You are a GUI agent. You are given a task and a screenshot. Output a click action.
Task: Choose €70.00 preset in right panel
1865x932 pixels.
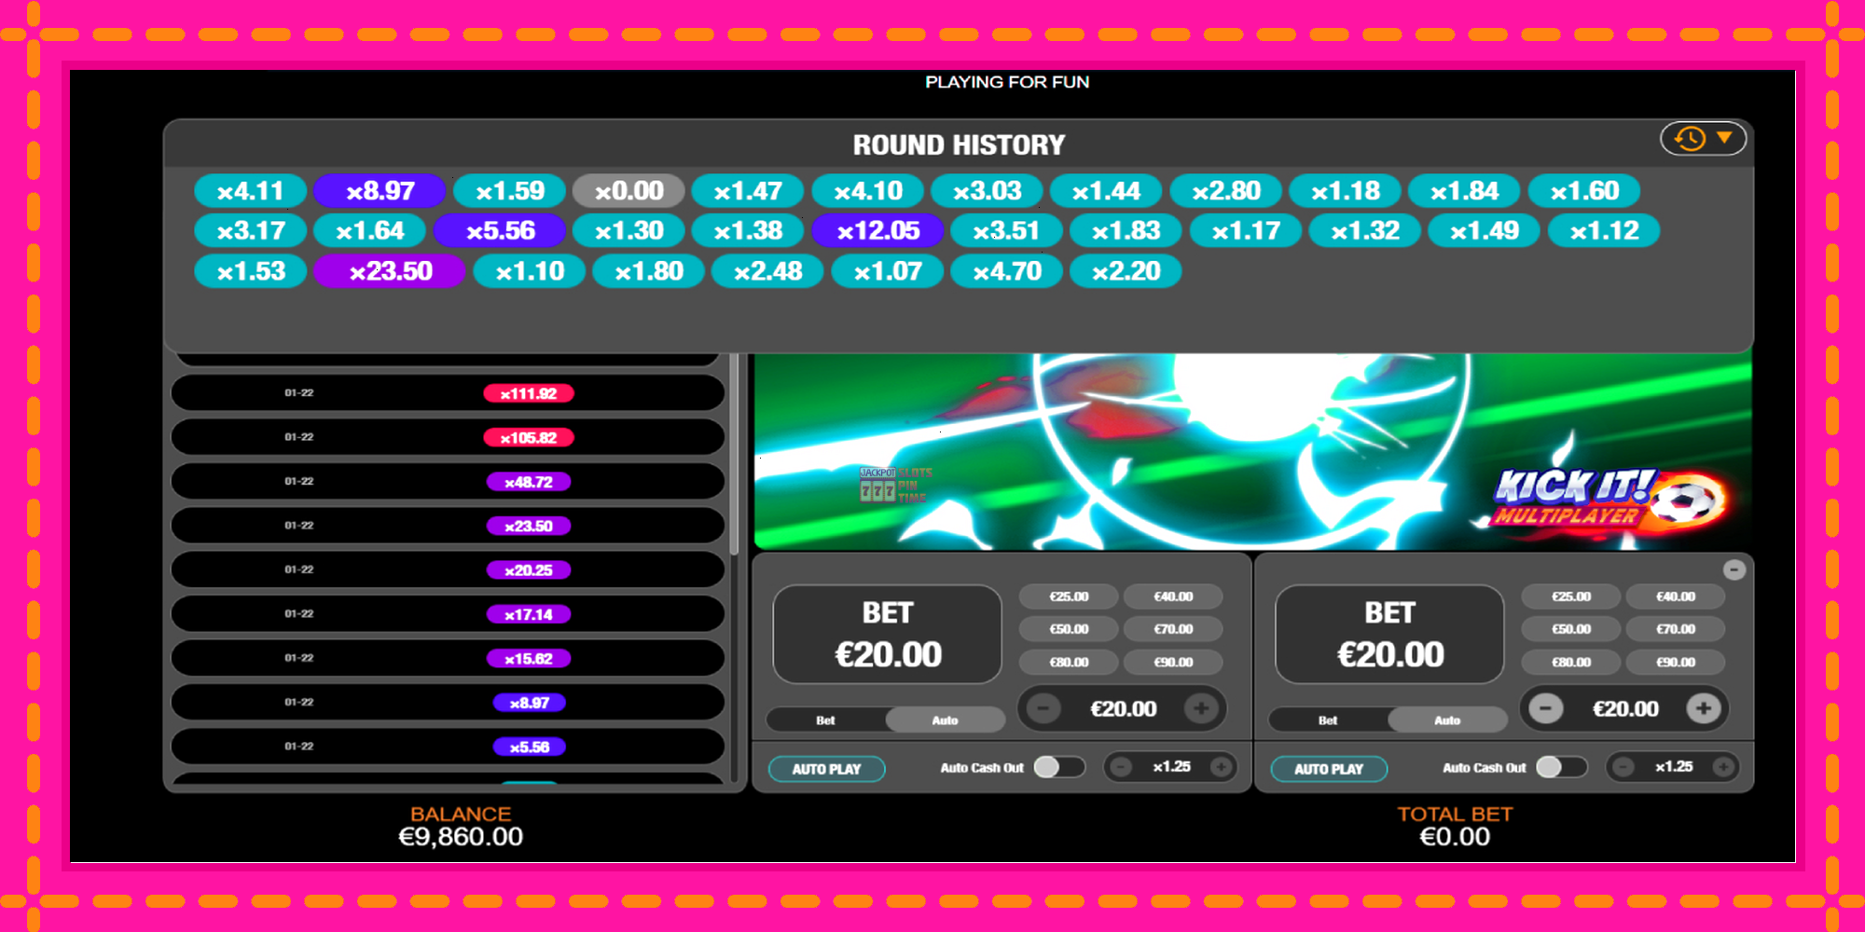tap(1676, 629)
